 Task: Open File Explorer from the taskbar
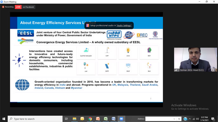[x=74, y=119]
